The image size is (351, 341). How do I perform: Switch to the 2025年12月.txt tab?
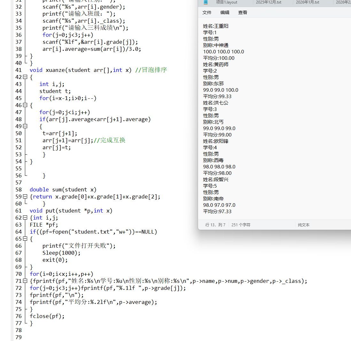click(x=269, y=2)
